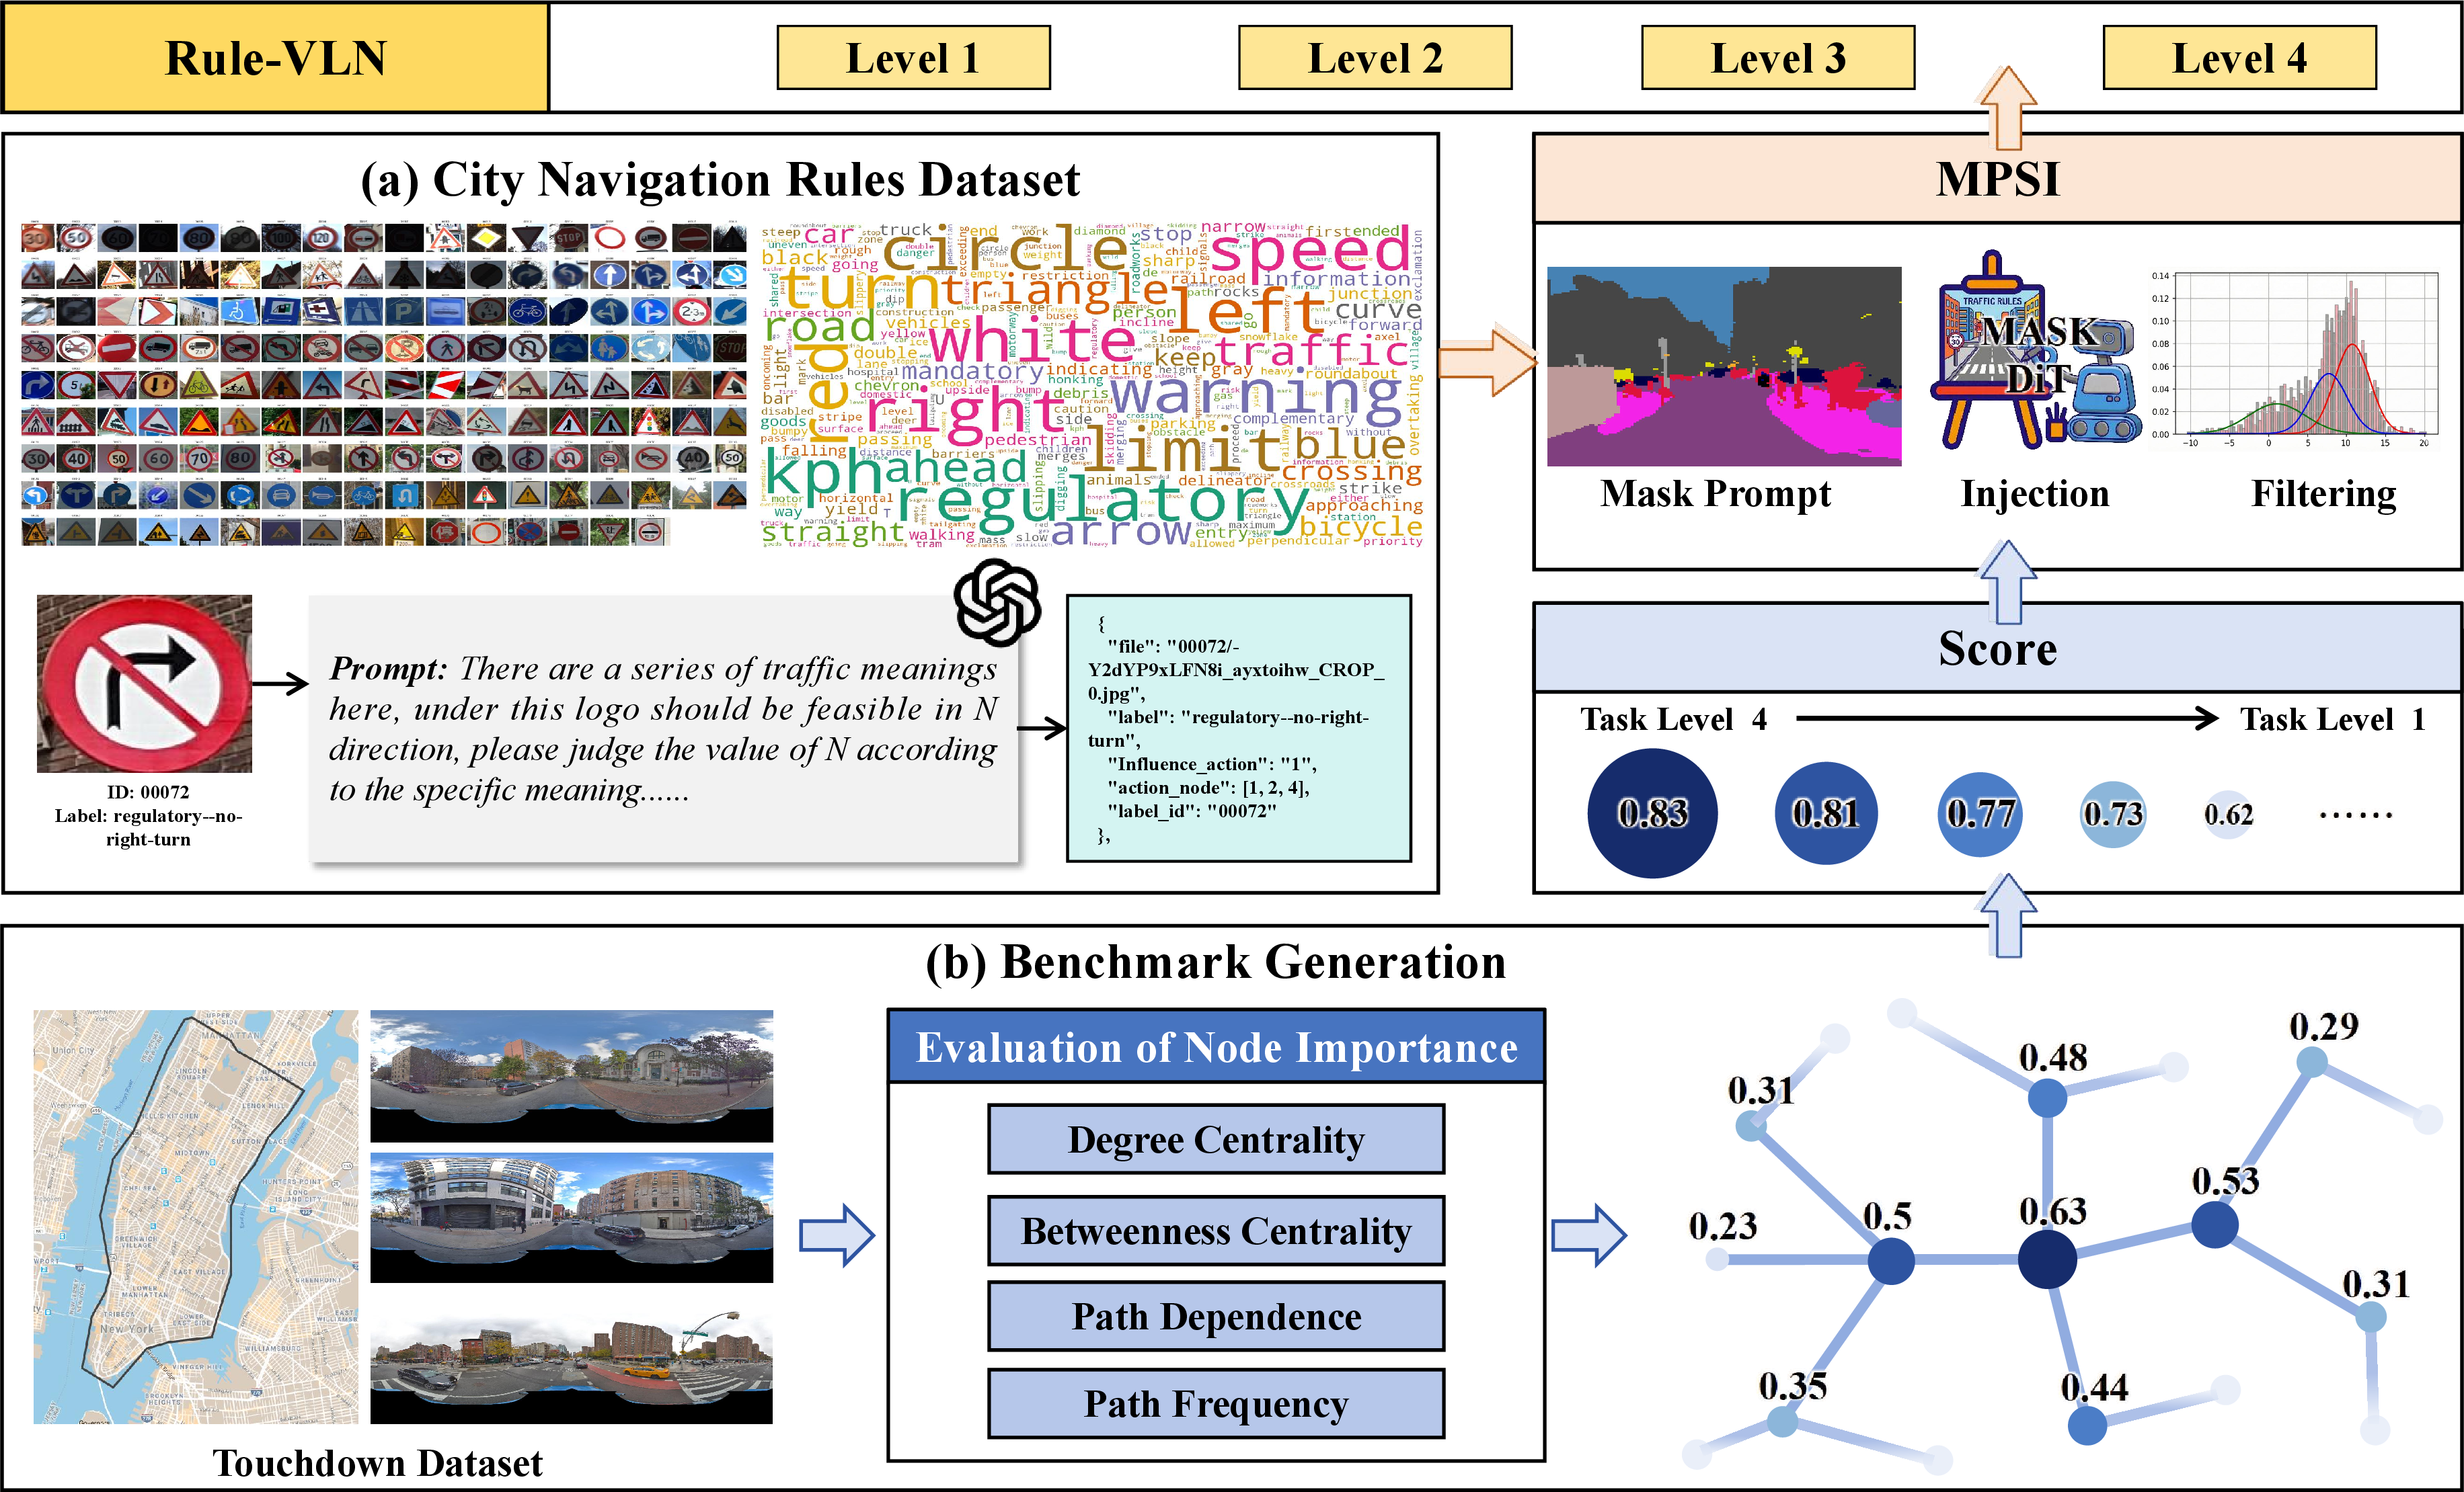Viewport: 2464px width, 1492px height.
Task: Select the Level 3 tab
Action: (1778, 58)
